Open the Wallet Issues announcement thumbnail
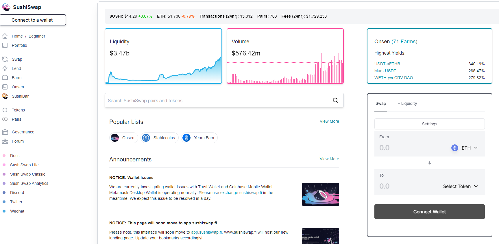 (321, 194)
